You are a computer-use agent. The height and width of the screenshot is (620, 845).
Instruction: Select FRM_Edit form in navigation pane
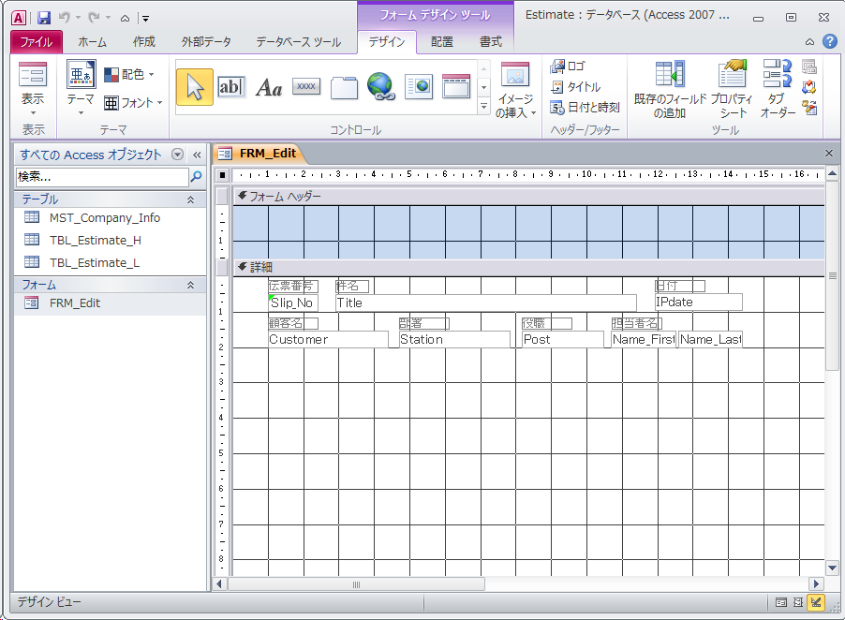[x=110, y=303]
